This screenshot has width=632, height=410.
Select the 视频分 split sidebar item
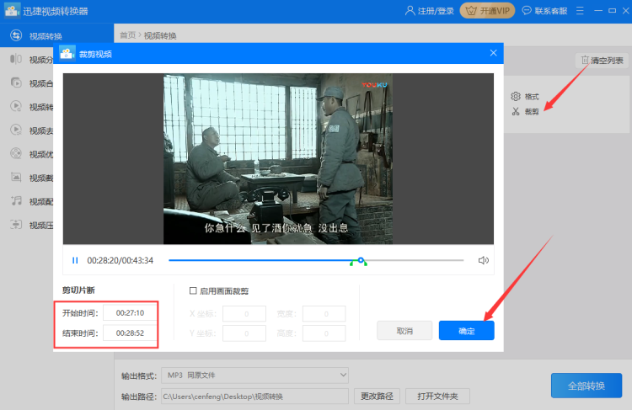(28, 60)
